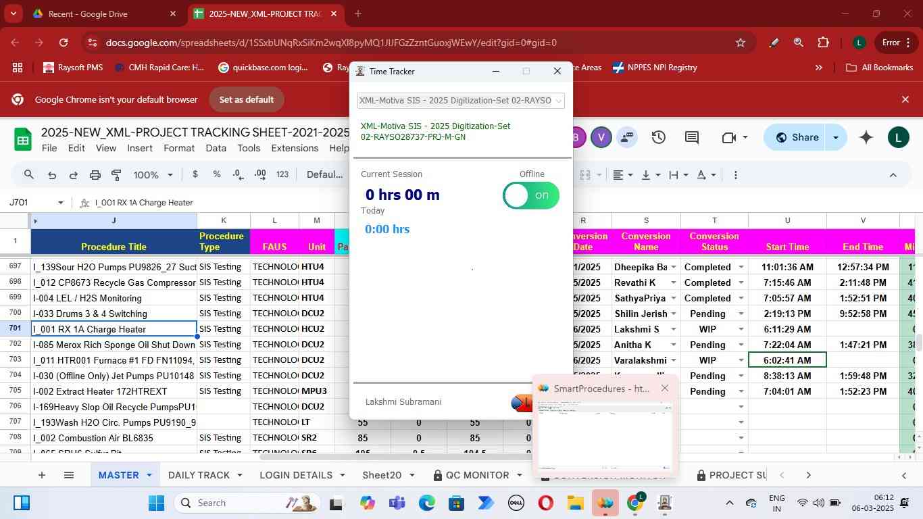The height and width of the screenshot is (519, 923).
Task: Undo the last action in Sheets
Action: coord(51,174)
